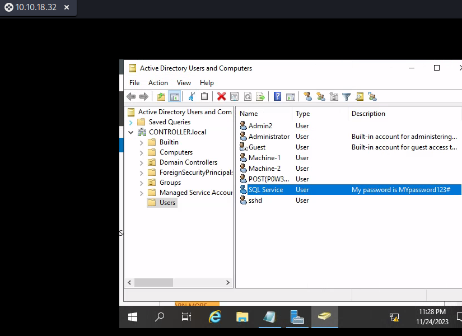Viewport: 462px width, 336px height.
Task: Expand the Computers container
Action: pos(142,153)
